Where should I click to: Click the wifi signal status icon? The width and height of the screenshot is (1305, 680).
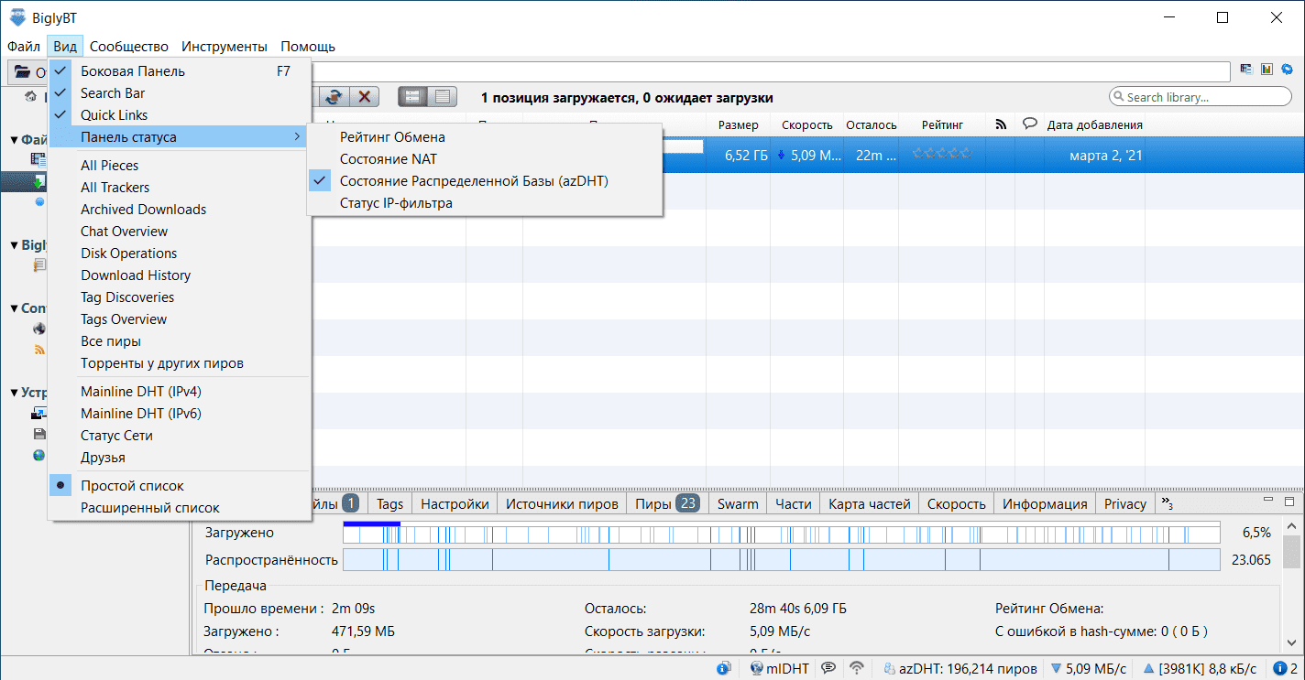click(858, 668)
